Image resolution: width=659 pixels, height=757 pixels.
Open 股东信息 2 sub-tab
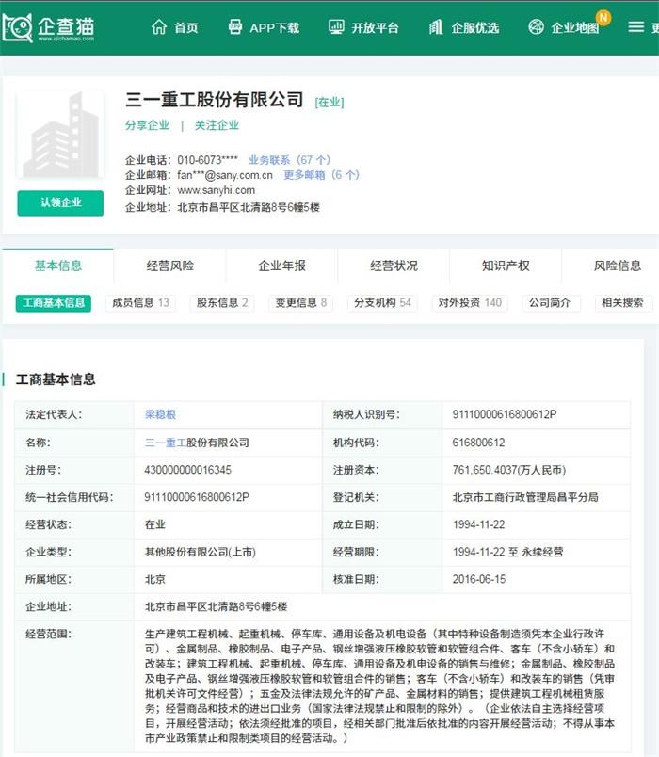coord(222,302)
